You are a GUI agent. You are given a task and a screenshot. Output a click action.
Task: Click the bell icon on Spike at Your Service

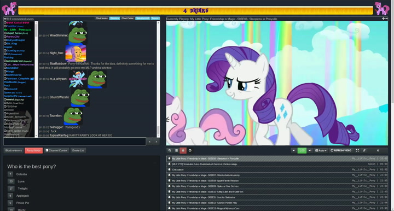pos(169,186)
